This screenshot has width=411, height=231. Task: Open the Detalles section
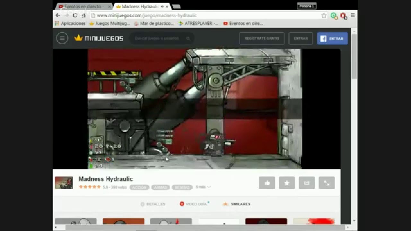click(153, 204)
